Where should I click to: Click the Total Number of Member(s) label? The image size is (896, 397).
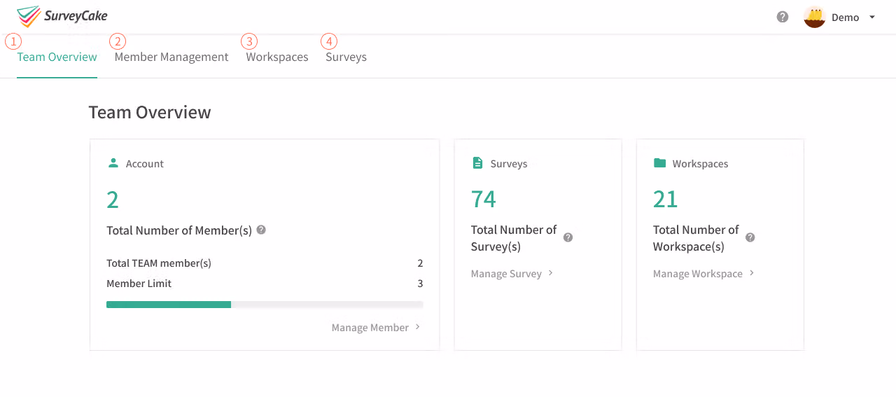tap(179, 230)
